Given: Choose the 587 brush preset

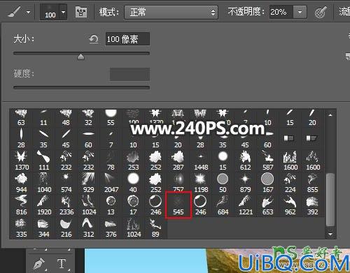Looking at the screenshot, I should pyautogui.click(x=267, y=161).
